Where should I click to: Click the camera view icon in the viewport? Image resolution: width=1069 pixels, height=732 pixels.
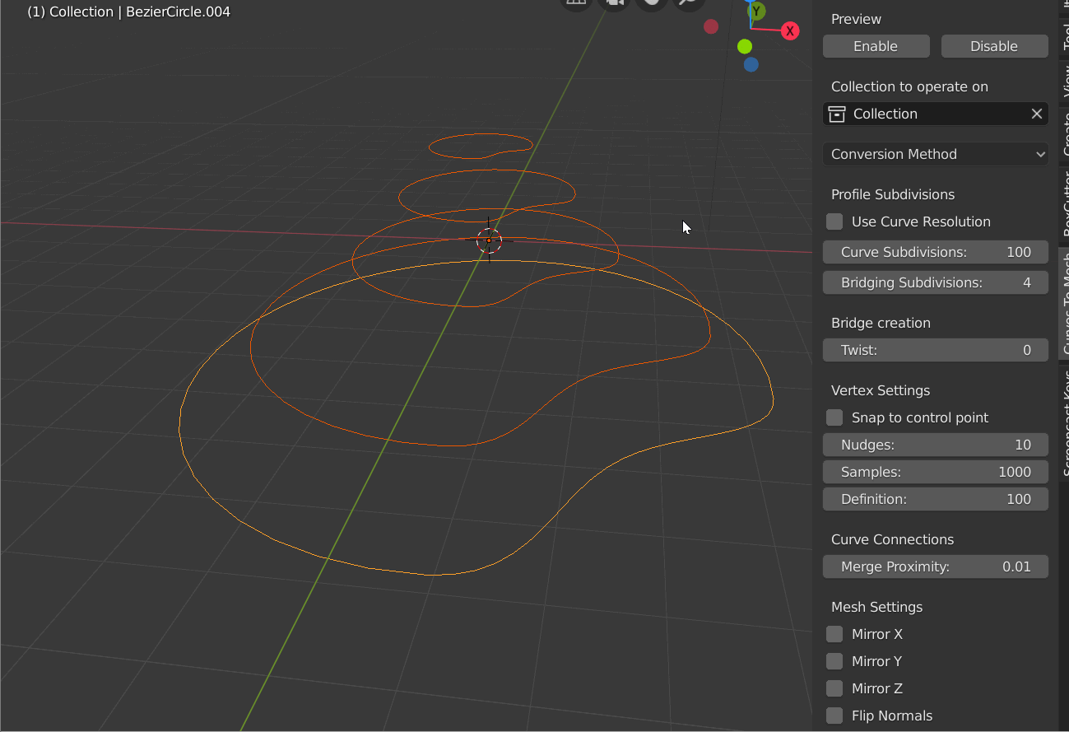pos(616,4)
